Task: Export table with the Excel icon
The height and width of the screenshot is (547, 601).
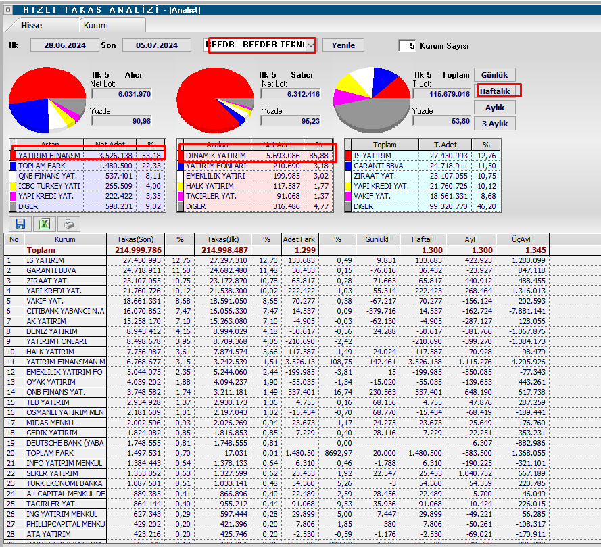Action: tap(45, 224)
